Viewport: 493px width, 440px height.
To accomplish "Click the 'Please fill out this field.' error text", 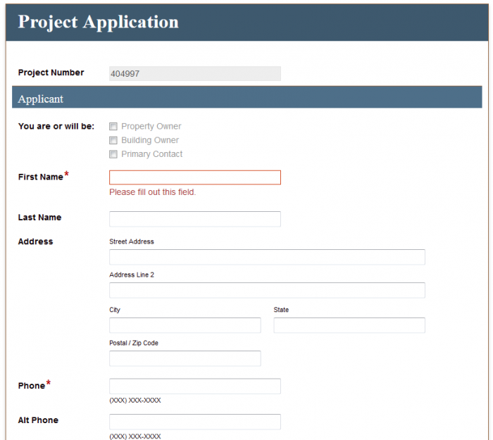I will [x=153, y=192].
